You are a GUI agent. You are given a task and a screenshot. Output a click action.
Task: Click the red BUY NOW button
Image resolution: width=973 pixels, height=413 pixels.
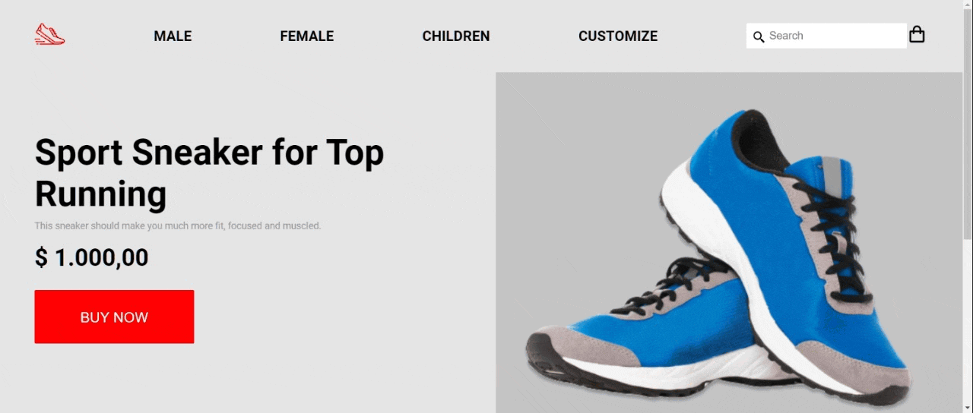click(114, 317)
